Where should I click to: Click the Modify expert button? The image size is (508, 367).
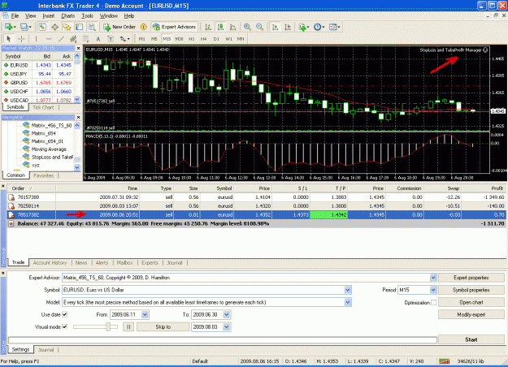(x=471, y=314)
